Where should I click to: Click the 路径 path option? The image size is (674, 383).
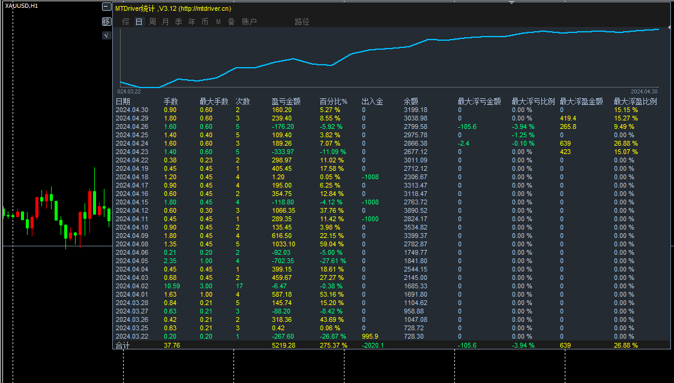301,22
